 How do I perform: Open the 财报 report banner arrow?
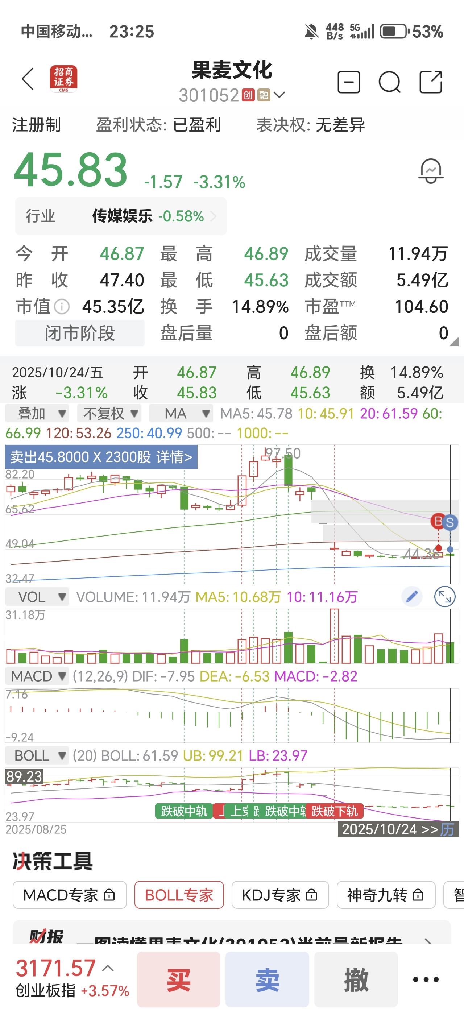(428, 941)
